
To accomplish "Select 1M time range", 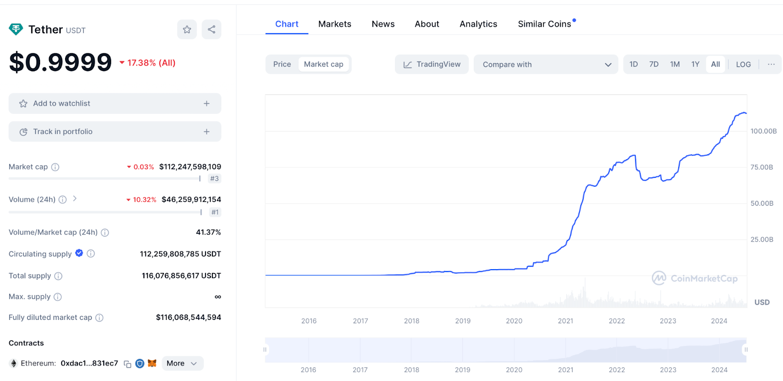I will pos(675,64).
